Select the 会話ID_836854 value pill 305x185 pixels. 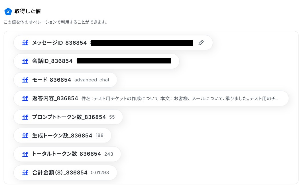96,61
